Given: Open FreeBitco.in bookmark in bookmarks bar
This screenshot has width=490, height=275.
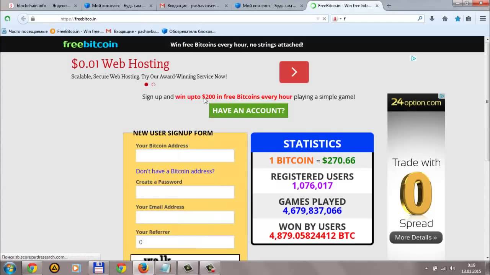Looking at the screenshot, I should tap(77, 31).
